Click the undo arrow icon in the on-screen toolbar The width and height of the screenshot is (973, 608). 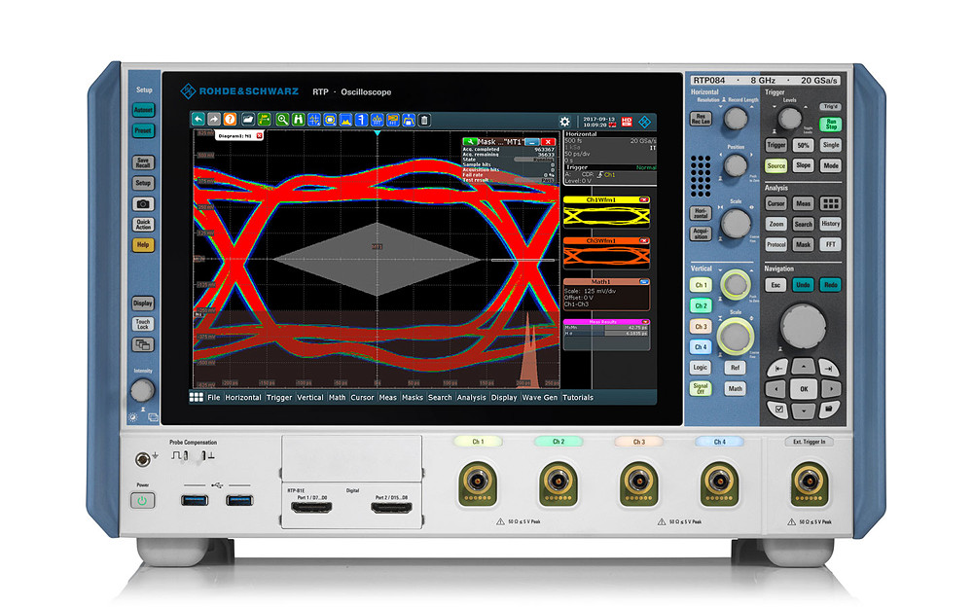pyautogui.click(x=198, y=120)
